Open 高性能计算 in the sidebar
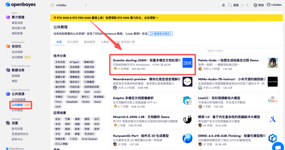Image resolution: width=285 pixels, height=150 pixels. (18, 28)
